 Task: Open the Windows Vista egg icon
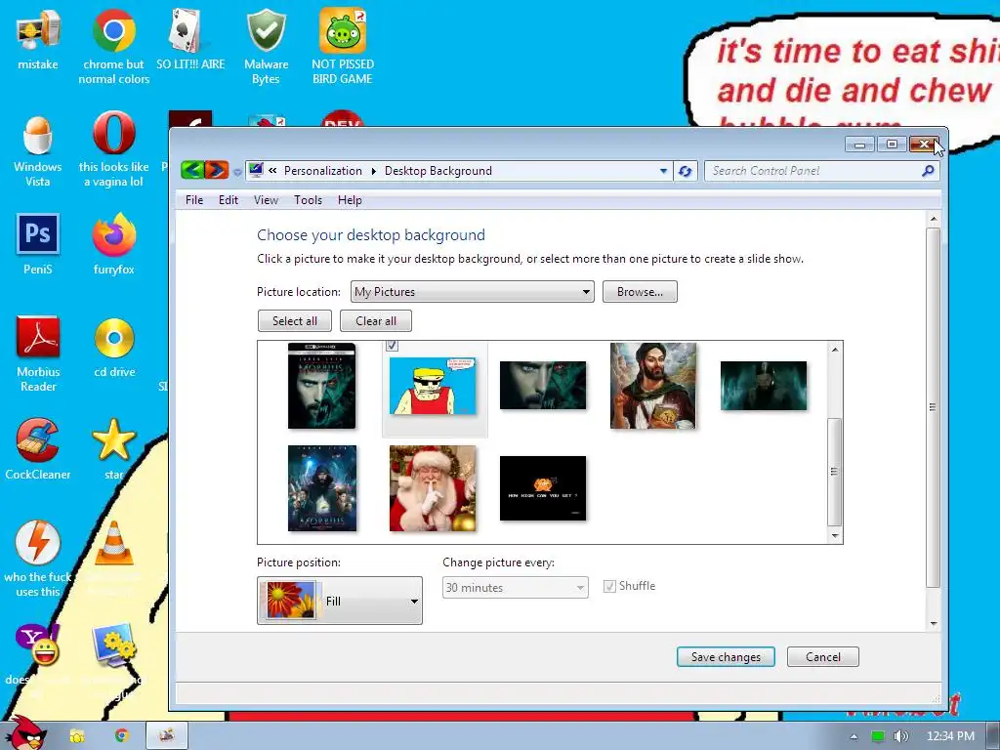pyautogui.click(x=38, y=135)
